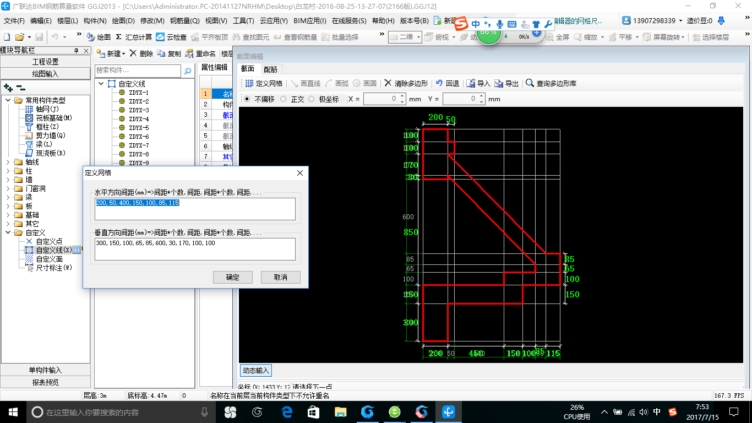This screenshot has height=423, width=752.
Task: Open 查询多边形库 polygon library search
Action: tap(551, 83)
